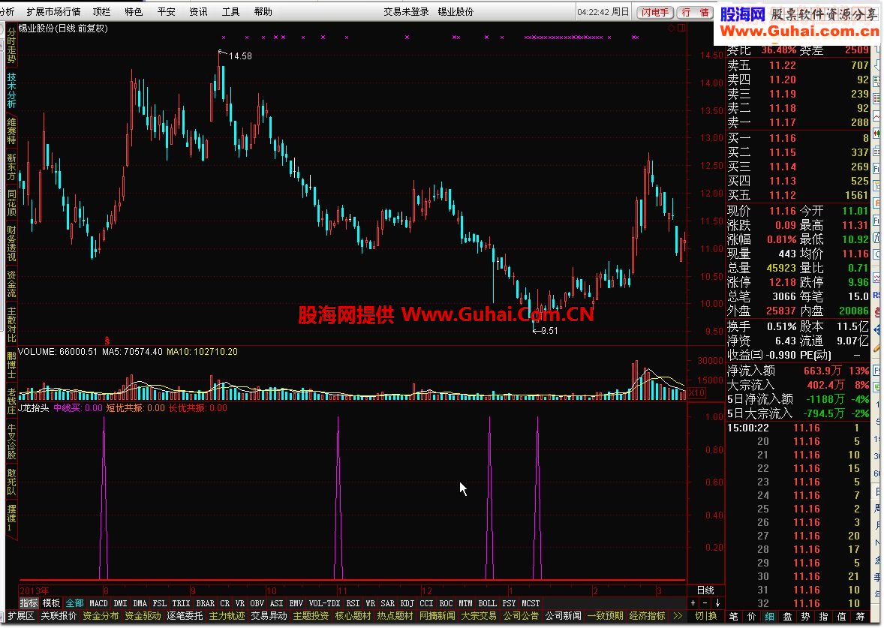Screen dimensions: 884x628
Task: Click the X10 volume scale label
Action: click(x=697, y=393)
